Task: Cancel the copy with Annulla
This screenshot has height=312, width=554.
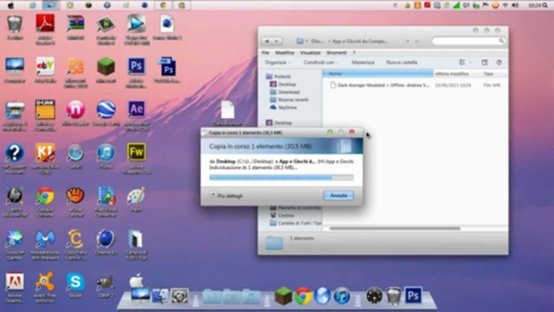Action: (339, 195)
